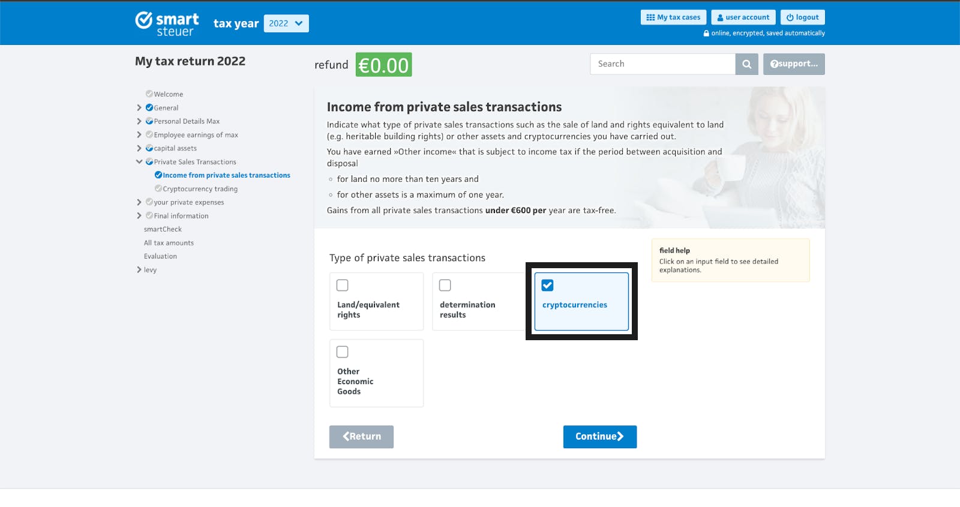Image resolution: width=960 pixels, height=507 pixels.
Task: Tick the Other Economic Goods checkbox
Action: pyautogui.click(x=343, y=352)
